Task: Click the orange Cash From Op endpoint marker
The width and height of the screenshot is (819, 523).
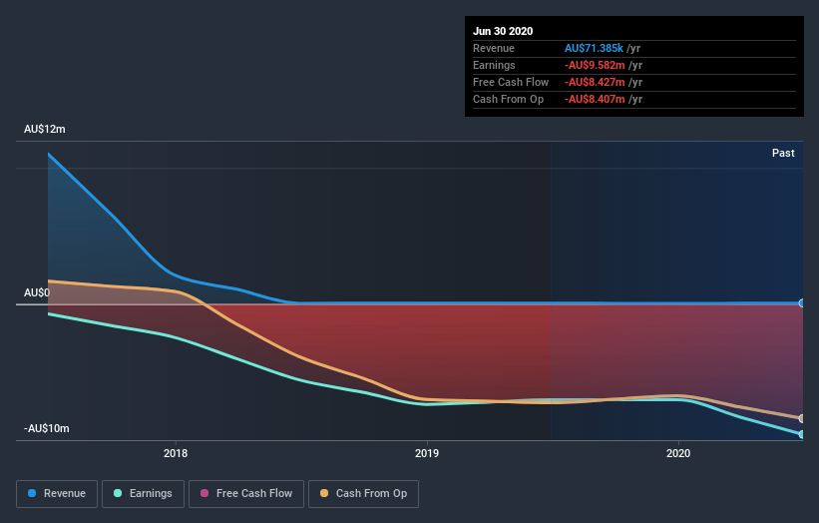Action: coord(802,418)
